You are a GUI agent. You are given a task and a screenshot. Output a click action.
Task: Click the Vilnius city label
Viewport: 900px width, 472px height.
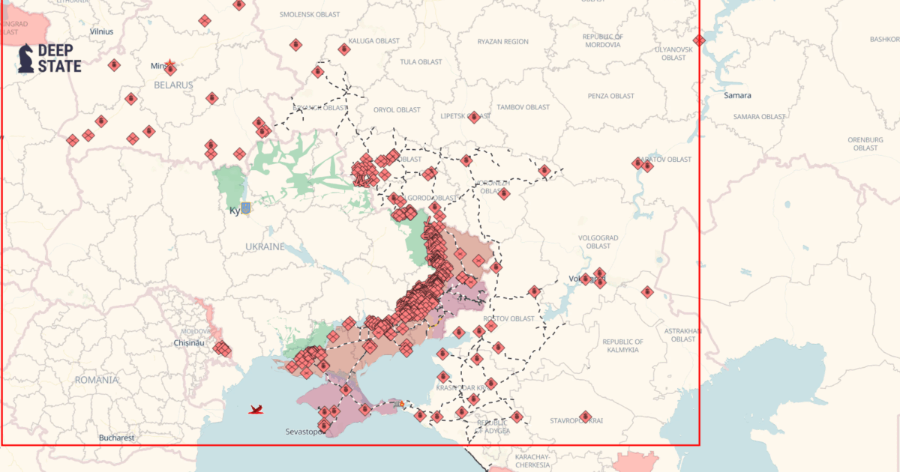tap(101, 31)
